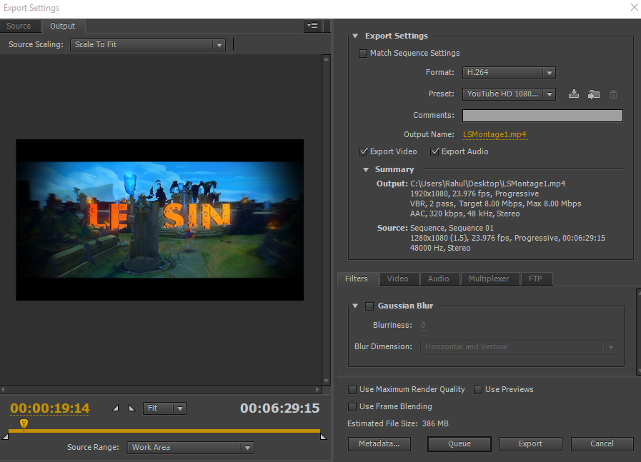641x462 pixels.
Task: Click the preview horizontal scrollbar left arrow
Action: (4, 389)
